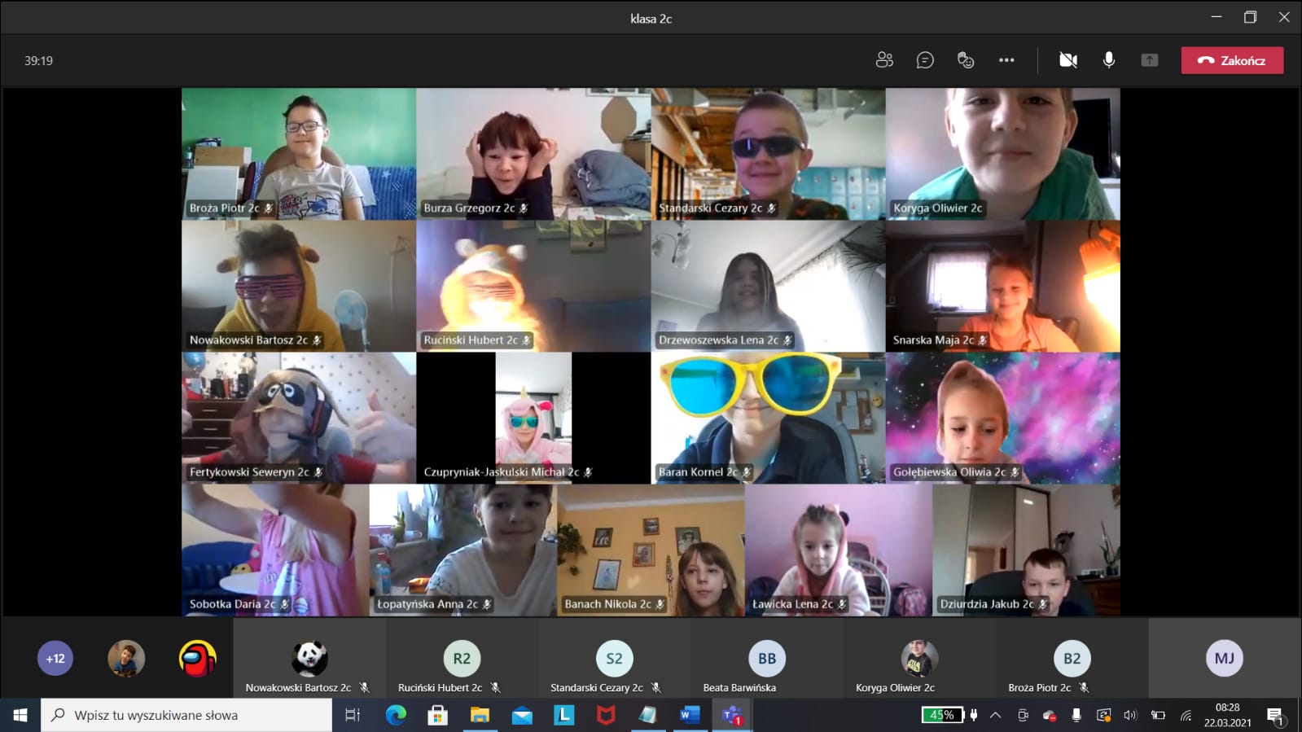Select the Sobotka Daria 2c video tile

click(x=275, y=550)
